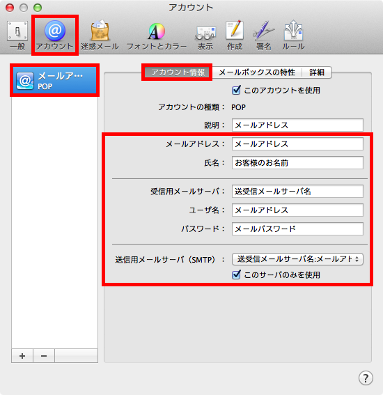Open the ルール (Rules) preferences
Screen dimensions: 383x395
[x=293, y=36]
